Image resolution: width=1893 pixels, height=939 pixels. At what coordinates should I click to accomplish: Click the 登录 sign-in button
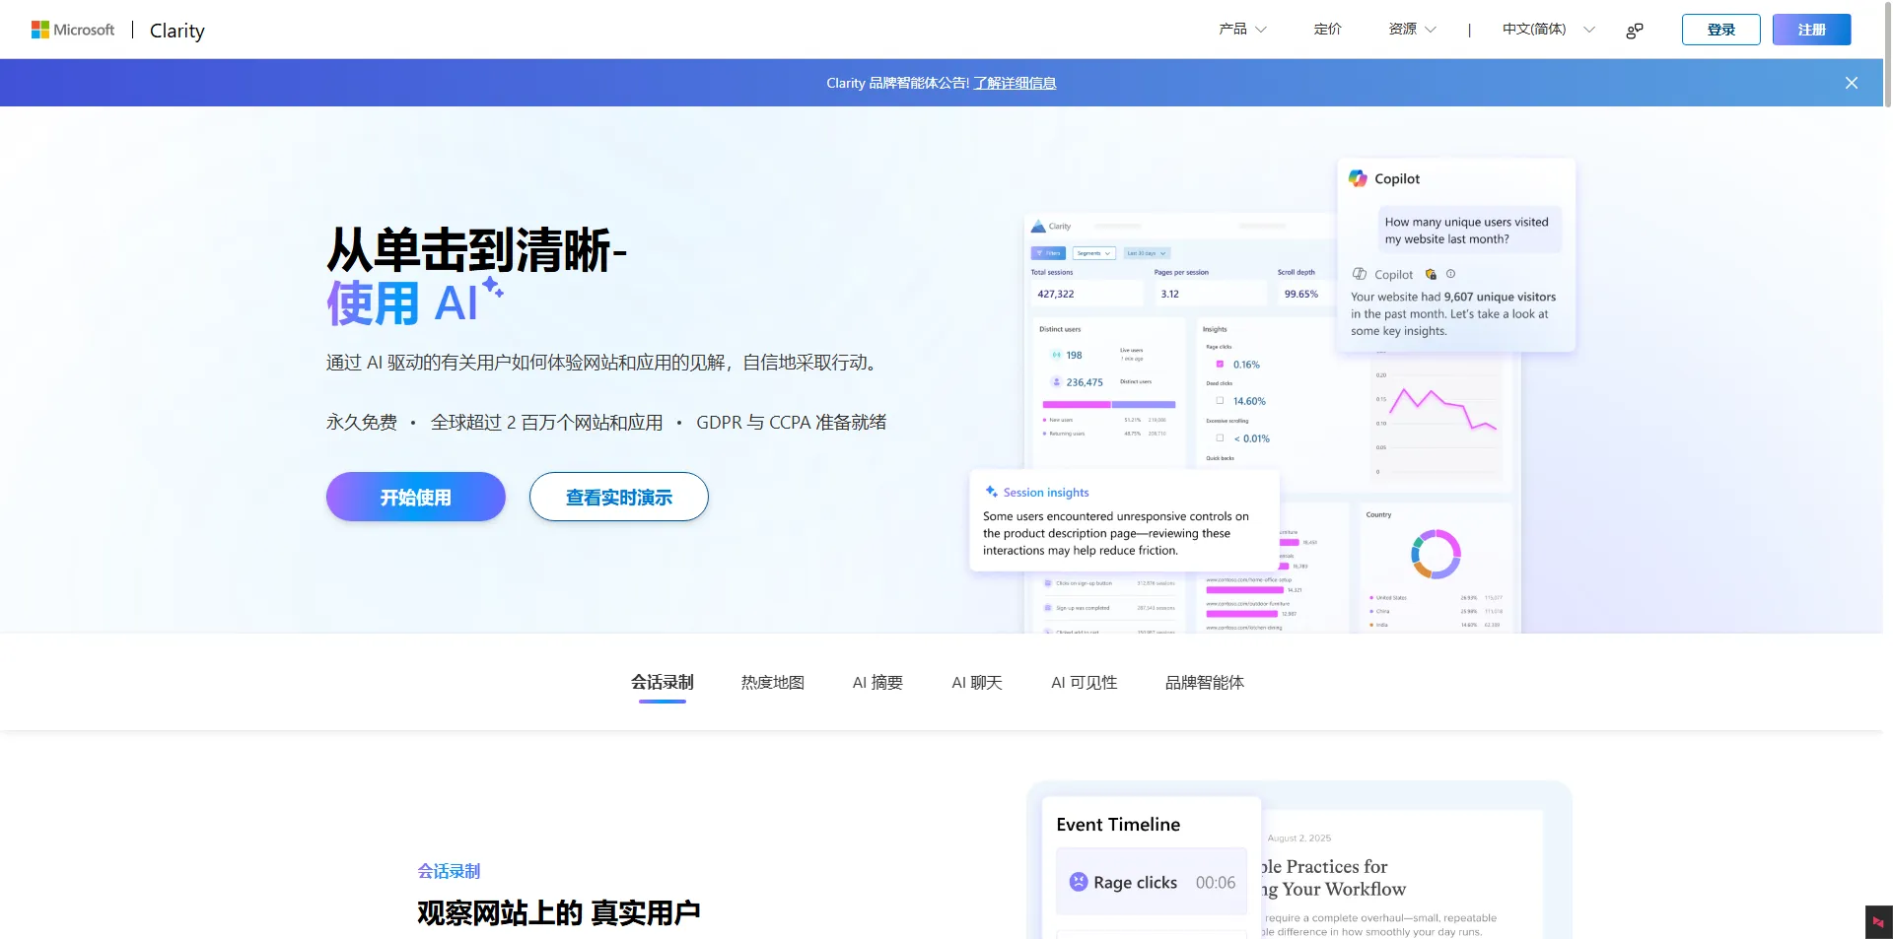pos(1721,30)
